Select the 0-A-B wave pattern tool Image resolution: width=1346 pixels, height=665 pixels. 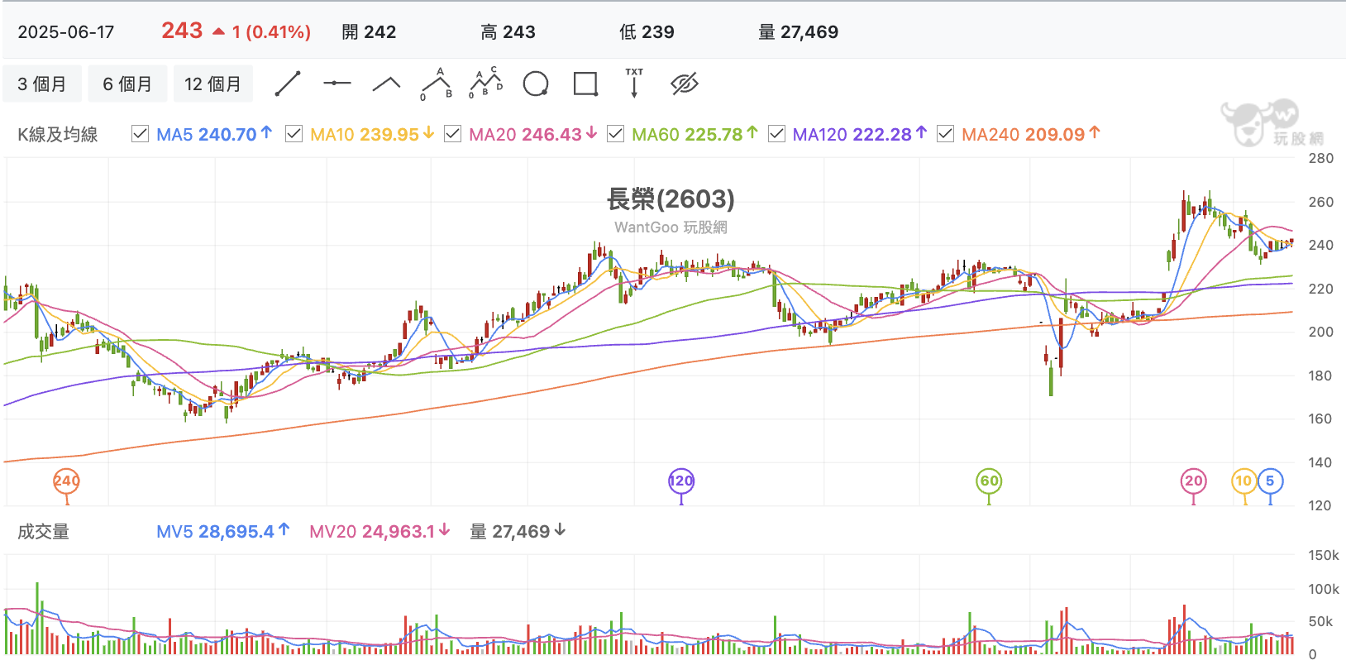click(x=437, y=84)
